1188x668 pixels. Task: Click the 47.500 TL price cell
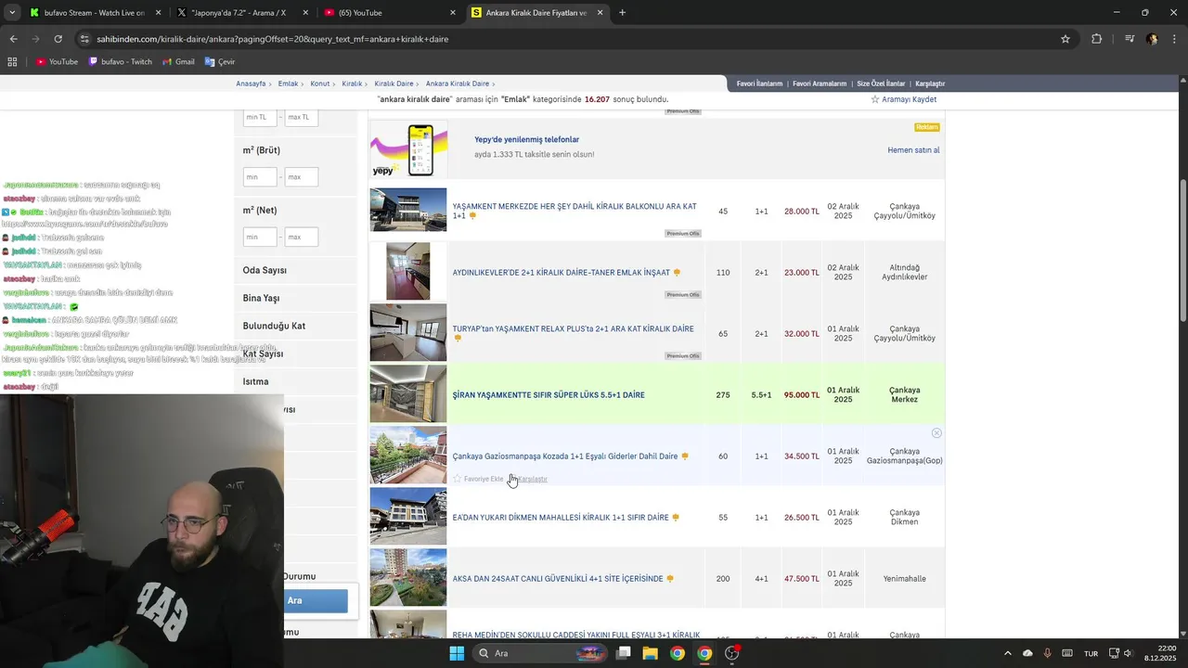point(802,579)
